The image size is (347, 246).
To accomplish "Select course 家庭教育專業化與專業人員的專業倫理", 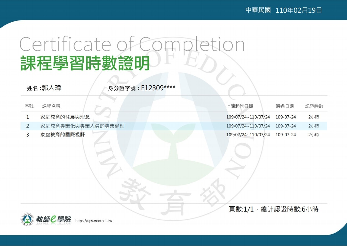I will tap(82, 126).
